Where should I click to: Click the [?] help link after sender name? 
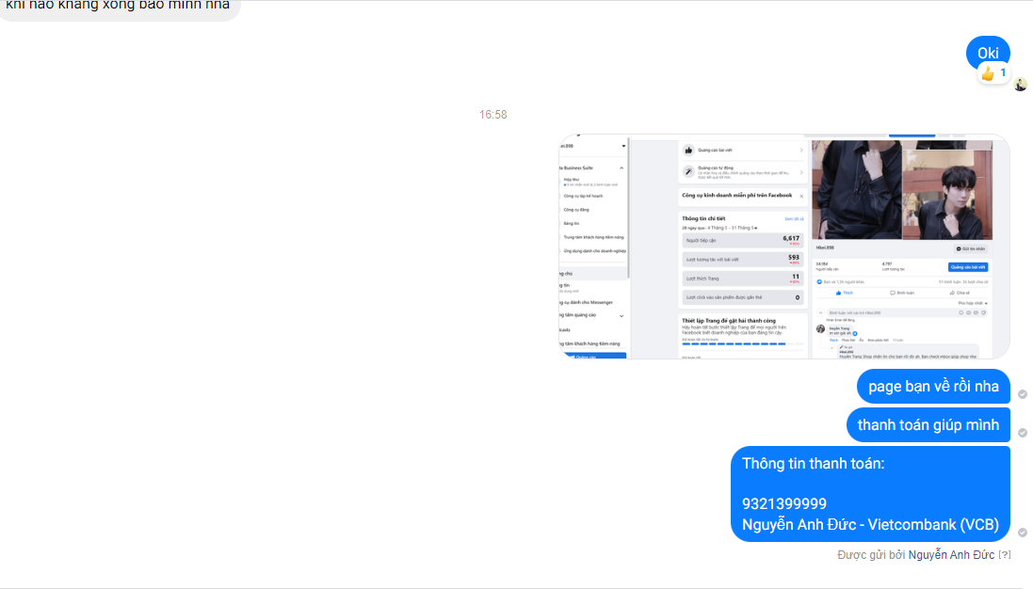pyautogui.click(x=1004, y=555)
